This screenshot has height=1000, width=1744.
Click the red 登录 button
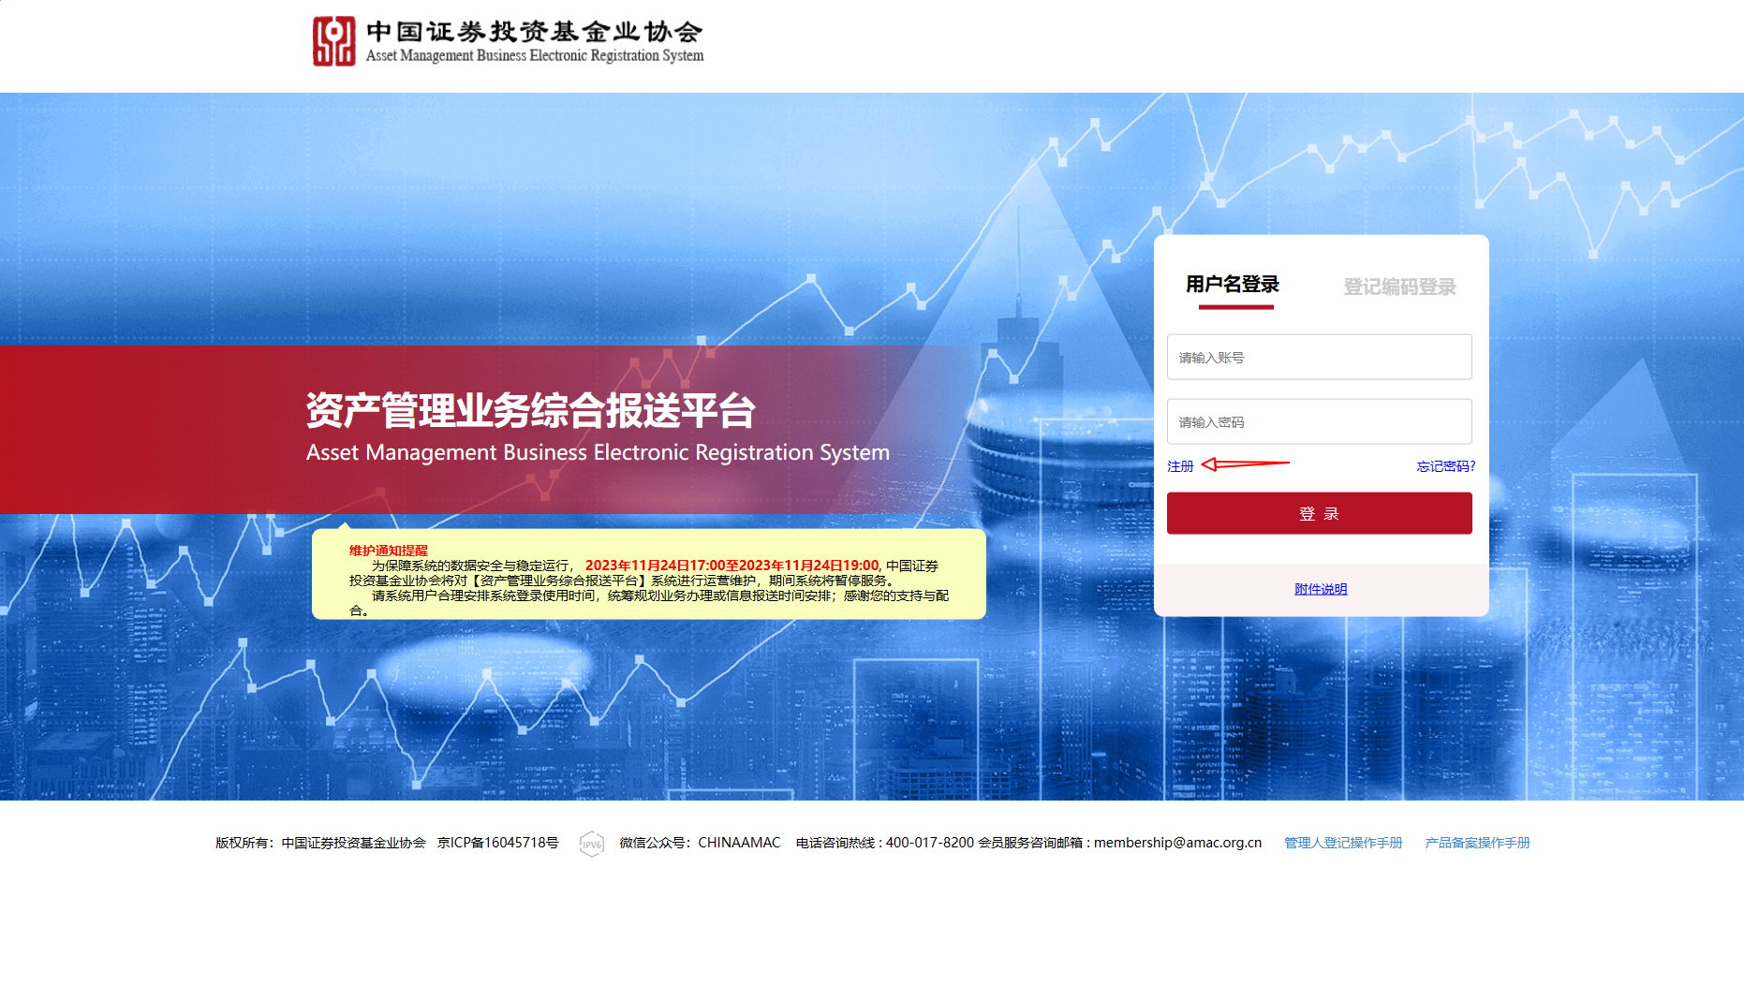click(x=1319, y=513)
